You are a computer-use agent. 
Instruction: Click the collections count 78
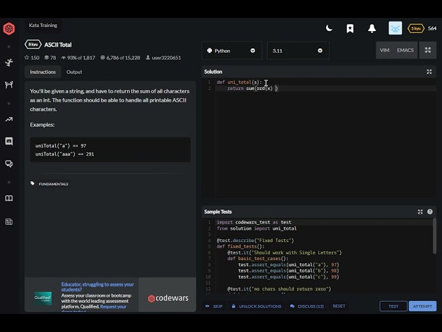coord(50,57)
